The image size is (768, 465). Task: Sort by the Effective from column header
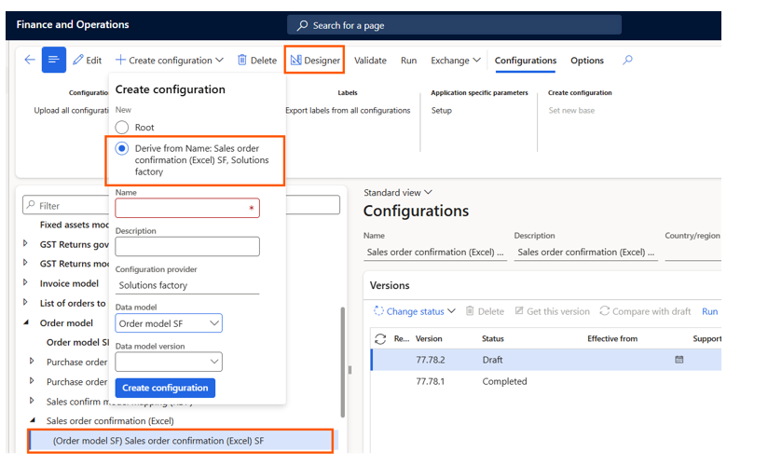click(612, 338)
